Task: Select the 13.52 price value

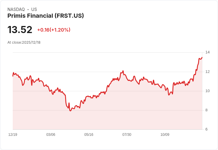Action: pyautogui.click(x=20, y=30)
